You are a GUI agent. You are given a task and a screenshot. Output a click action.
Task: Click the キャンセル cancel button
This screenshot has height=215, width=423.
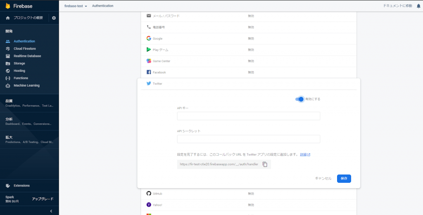(x=323, y=178)
